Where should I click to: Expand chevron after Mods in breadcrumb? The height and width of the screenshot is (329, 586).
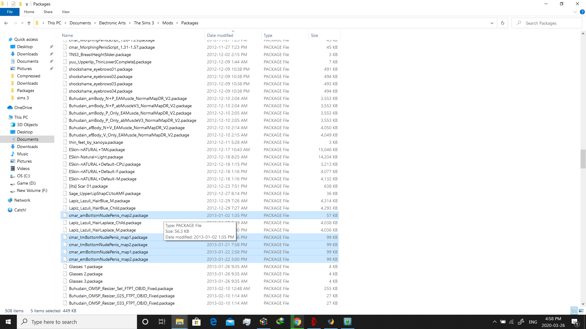tap(177, 23)
